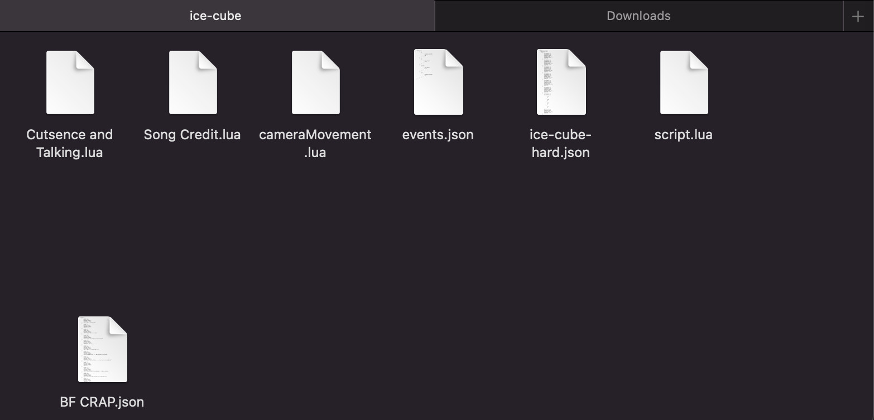This screenshot has height=420, width=874.
Task: Click the plus button to open a new tab
Action: [858, 15]
